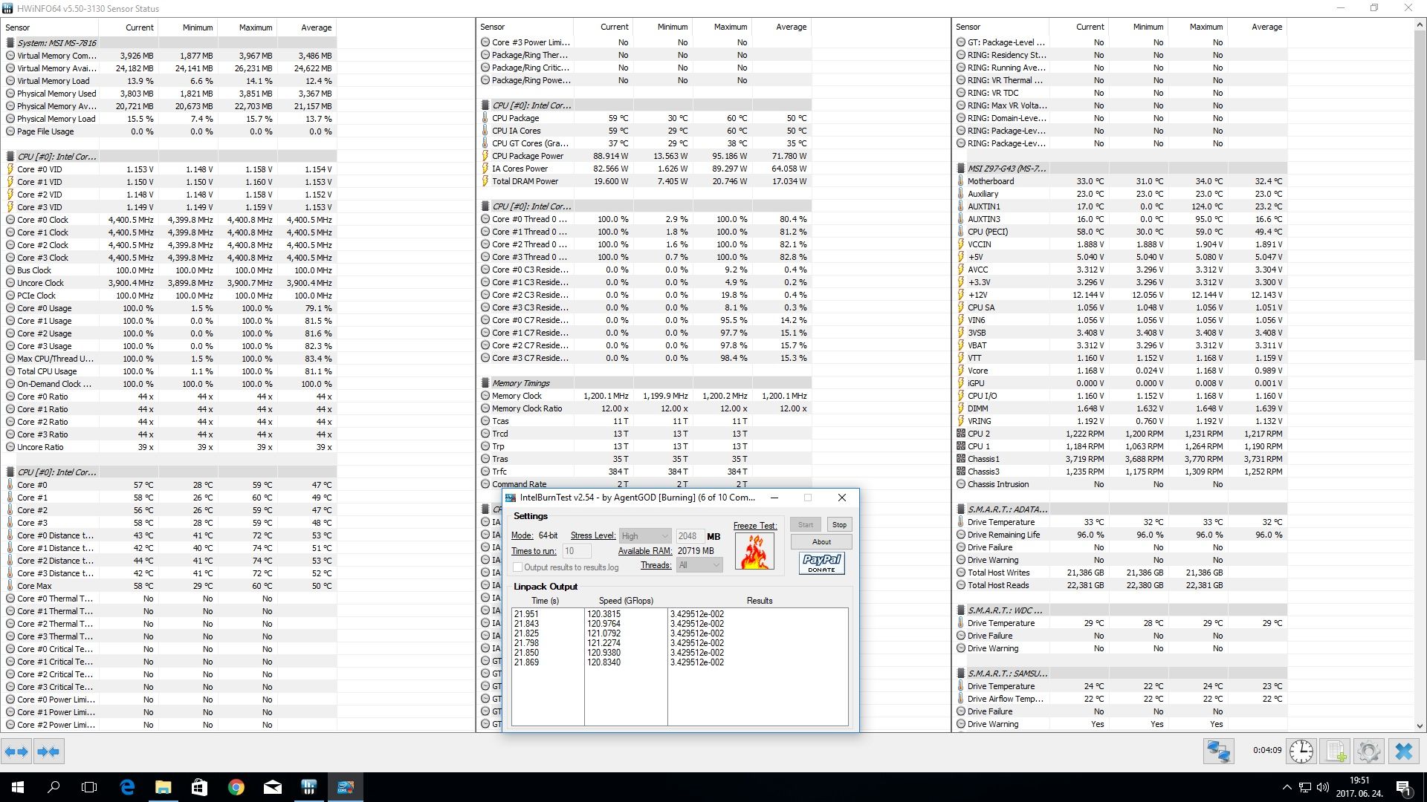Click the expand columns arrows button
1427x802 pixels.
[16, 752]
